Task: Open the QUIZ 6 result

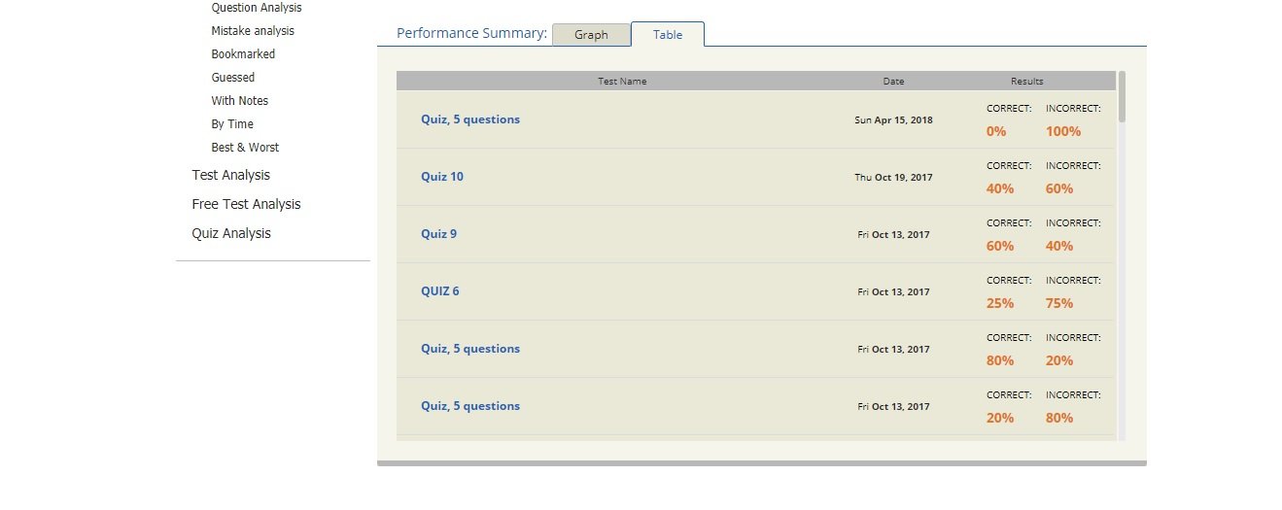Action: point(440,291)
